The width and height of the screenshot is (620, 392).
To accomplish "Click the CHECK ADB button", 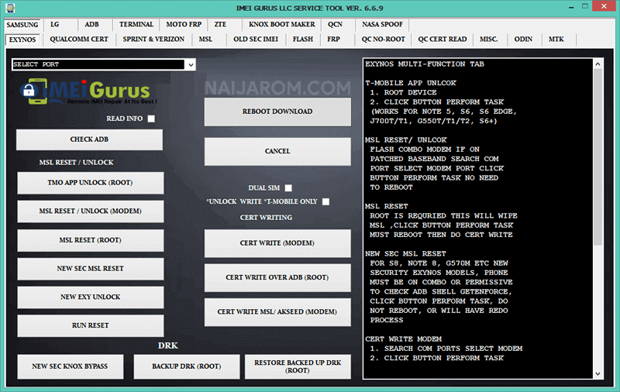I will [x=89, y=139].
